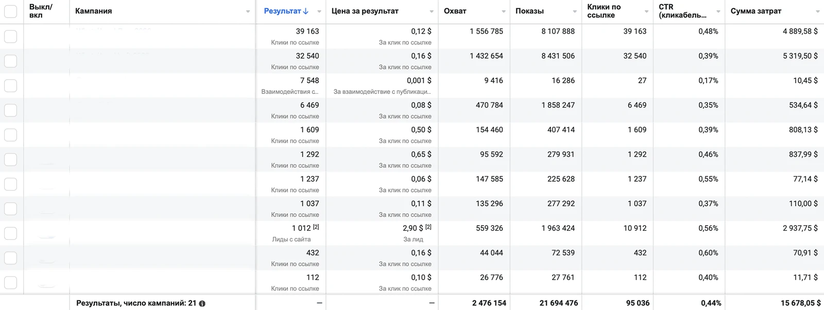Open the dropdown arrow next to Результат header
824x310 pixels.
[x=319, y=11]
